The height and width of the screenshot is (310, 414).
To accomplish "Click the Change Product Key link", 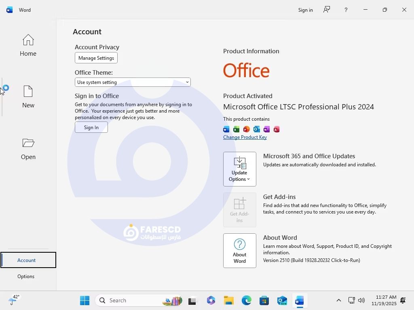I will pyautogui.click(x=245, y=137).
